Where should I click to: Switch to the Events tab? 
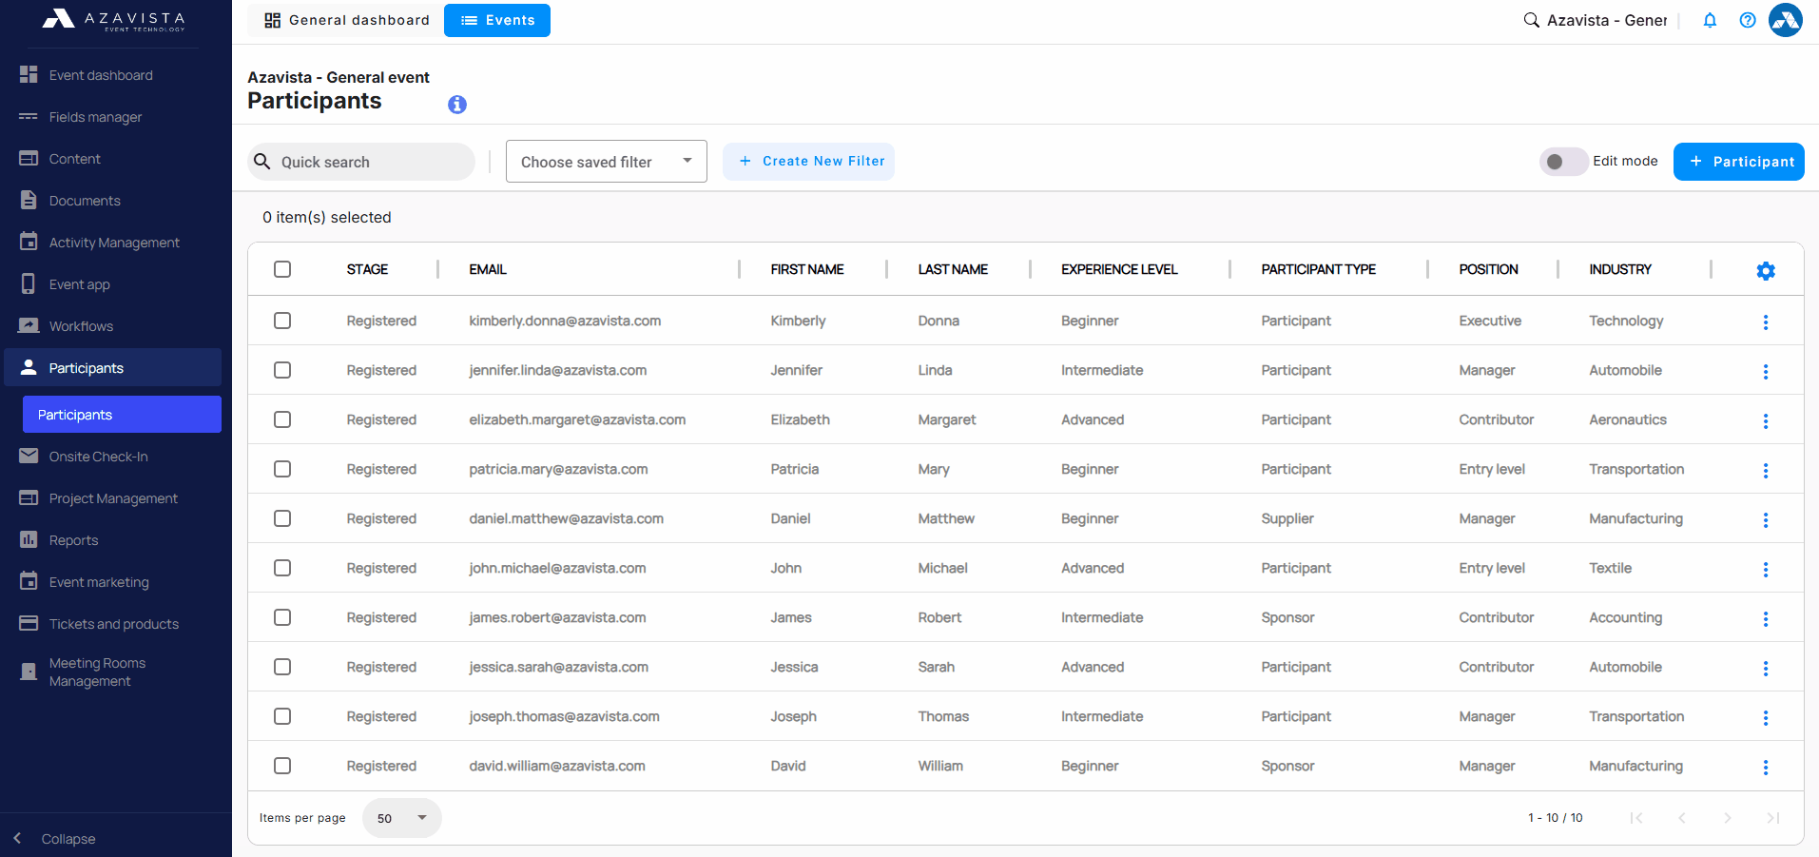497,20
